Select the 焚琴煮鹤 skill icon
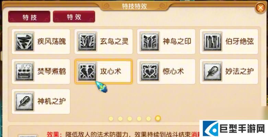This screenshot has height=137, width=268. point(24,71)
